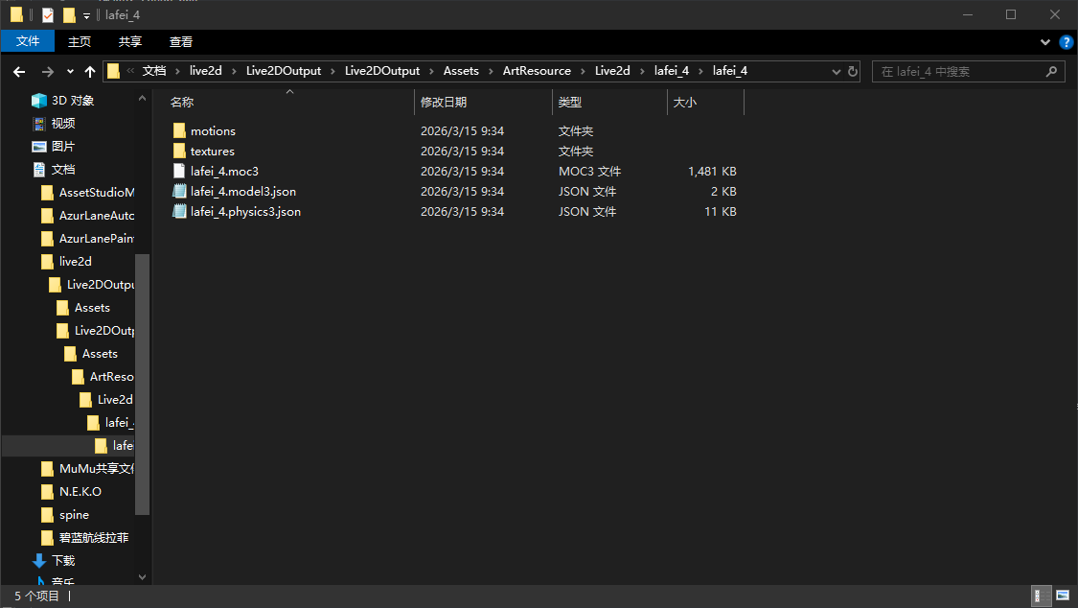This screenshot has height=608, width=1078.
Task: Switch to large icons view
Action: [1062, 596]
